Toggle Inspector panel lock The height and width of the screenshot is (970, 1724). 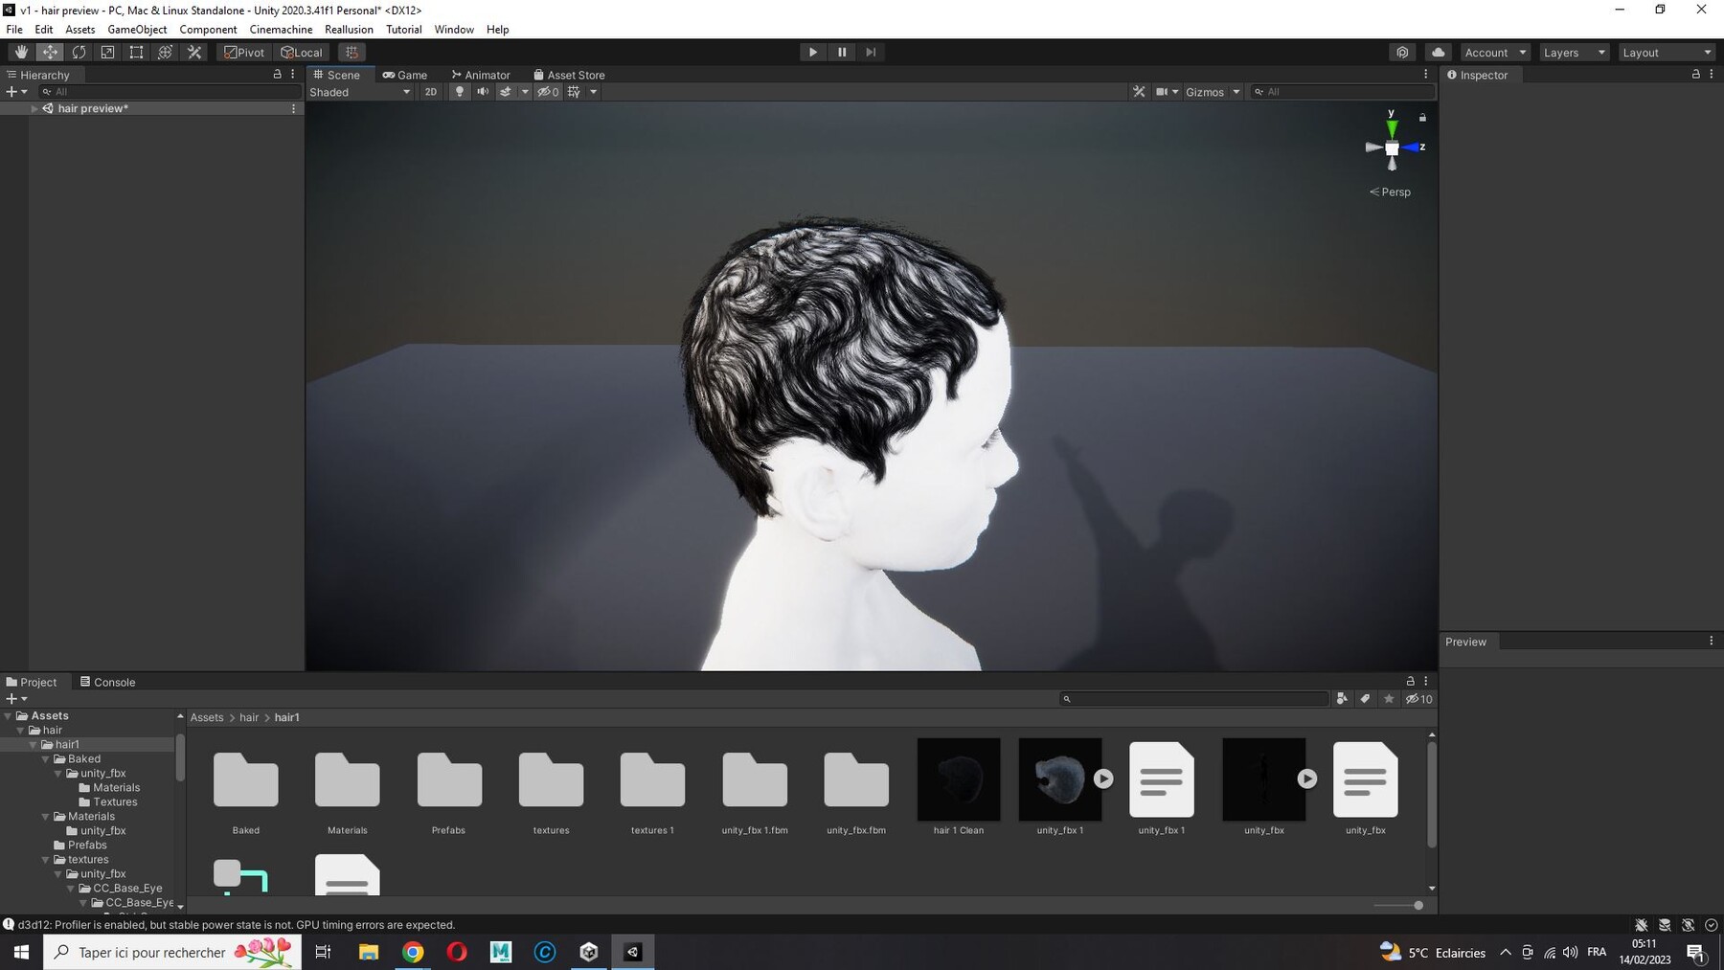click(1695, 74)
